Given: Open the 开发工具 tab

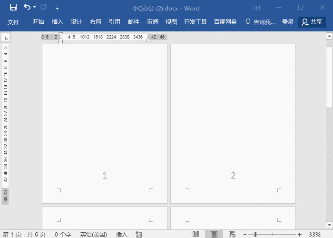Looking at the screenshot, I should (x=196, y=22).
